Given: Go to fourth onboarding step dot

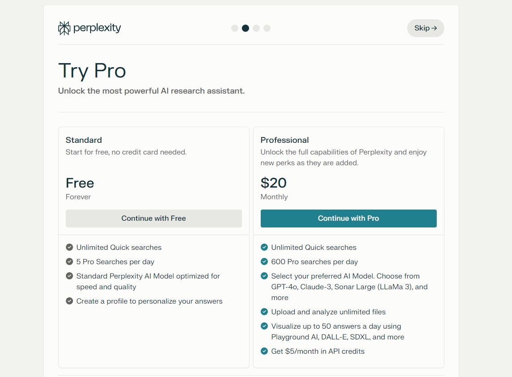Looking at the screenshot, I should [x=267, y=28].
